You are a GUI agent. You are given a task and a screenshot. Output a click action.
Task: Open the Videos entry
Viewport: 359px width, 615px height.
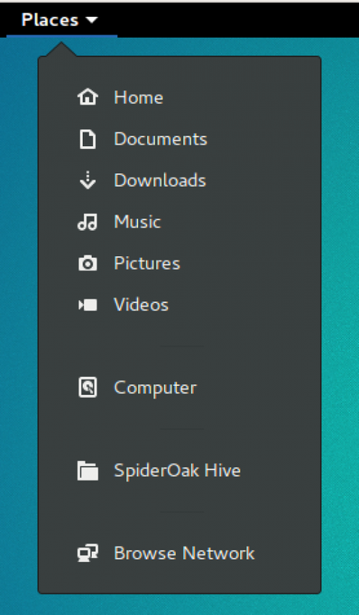tap(179, 304)
